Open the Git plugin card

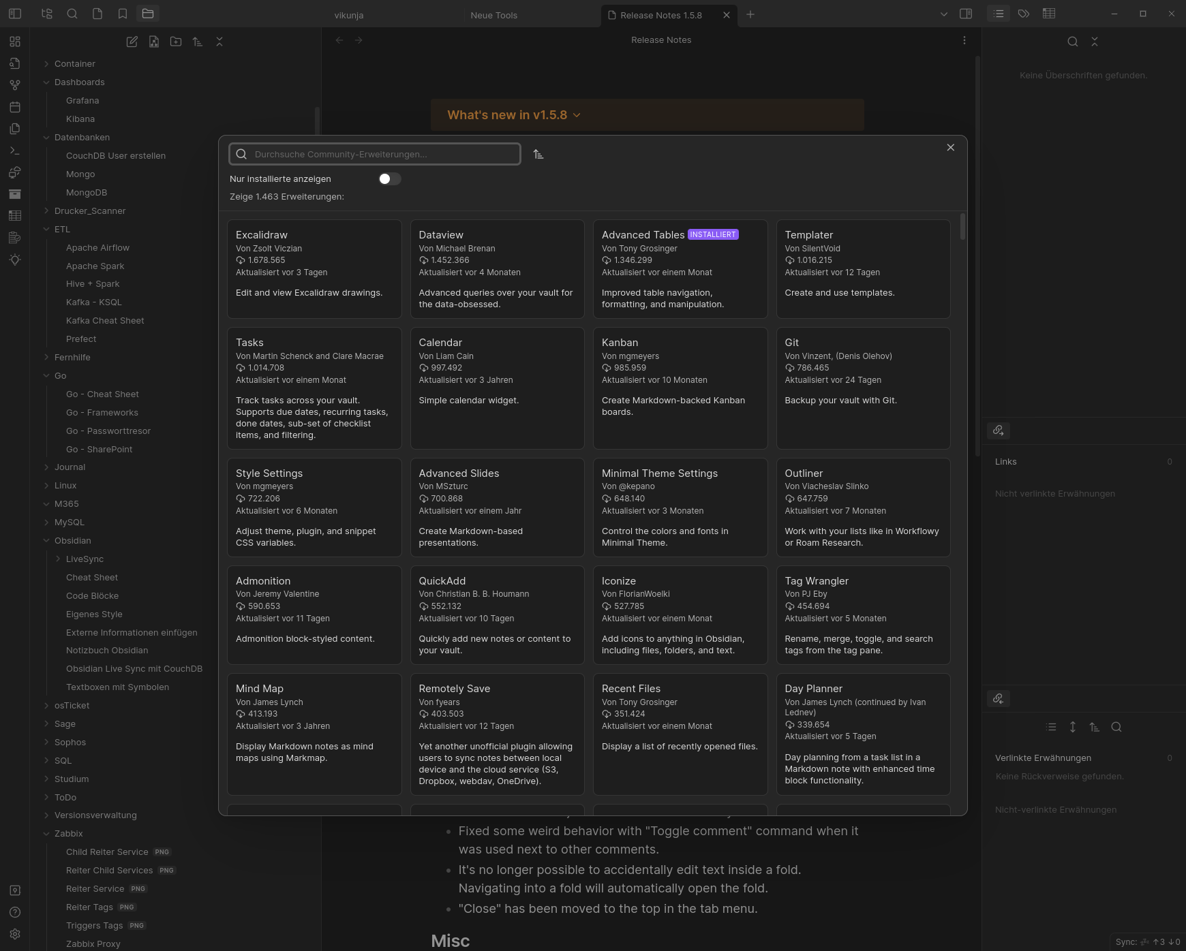click(863, 388)
